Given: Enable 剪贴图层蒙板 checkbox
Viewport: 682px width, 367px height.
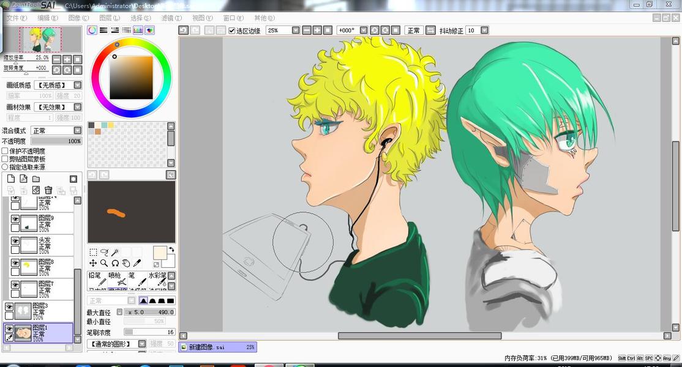Looking at the screenshot, I should (6, 159).
